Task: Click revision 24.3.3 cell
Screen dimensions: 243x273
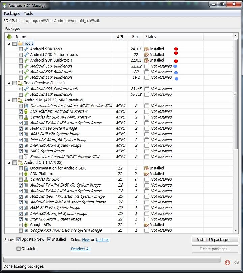Action: (x=136, y=49)
